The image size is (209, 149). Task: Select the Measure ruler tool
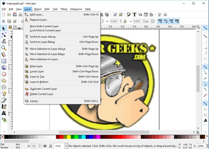pos(4,55)
